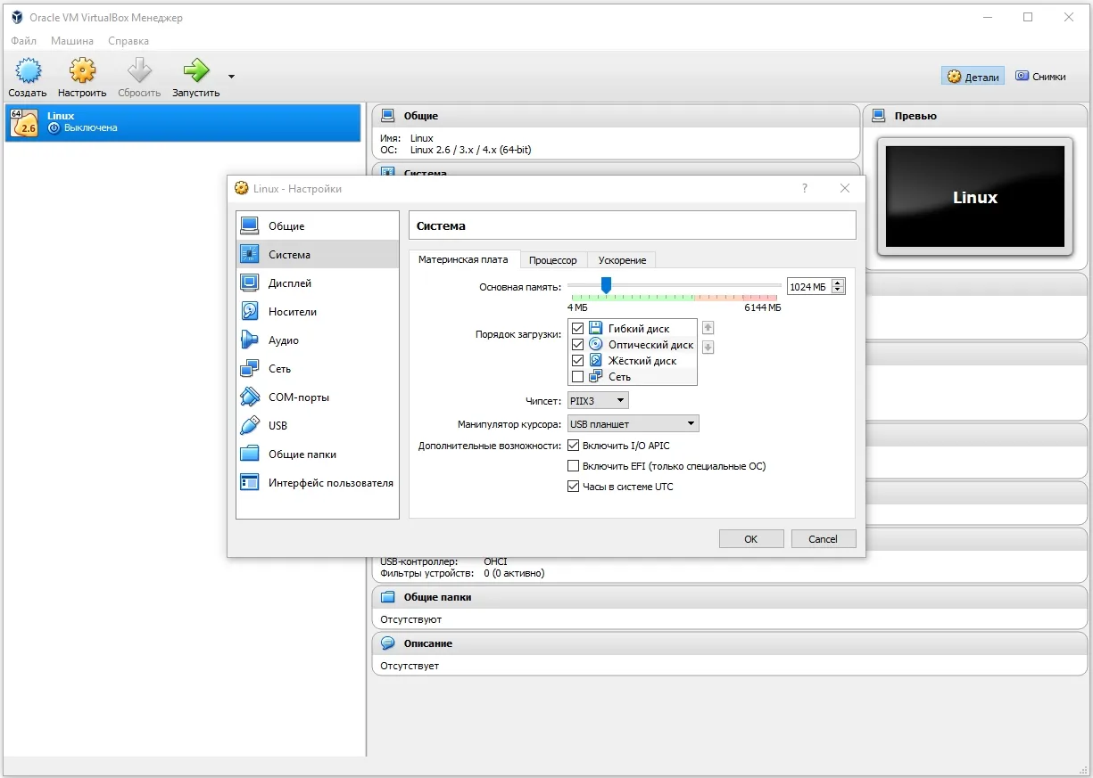Viewport: 1093px width, 778px height.
Task: Open the Файл menu
Action: coord(24,41)
